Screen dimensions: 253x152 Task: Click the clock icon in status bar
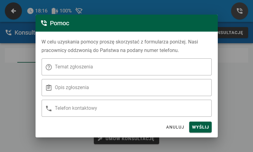(30, 11)
